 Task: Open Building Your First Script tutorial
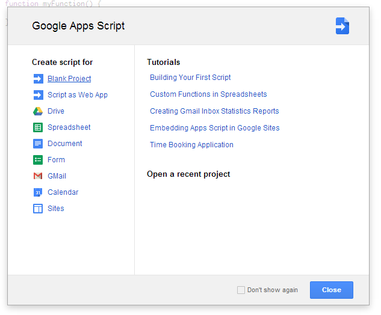pos(190,78)
